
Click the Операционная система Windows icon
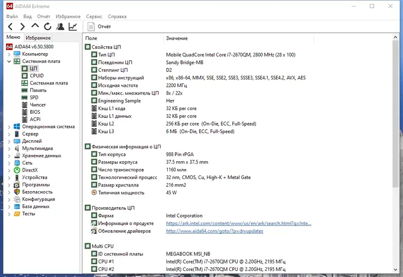tap(17, 127)
